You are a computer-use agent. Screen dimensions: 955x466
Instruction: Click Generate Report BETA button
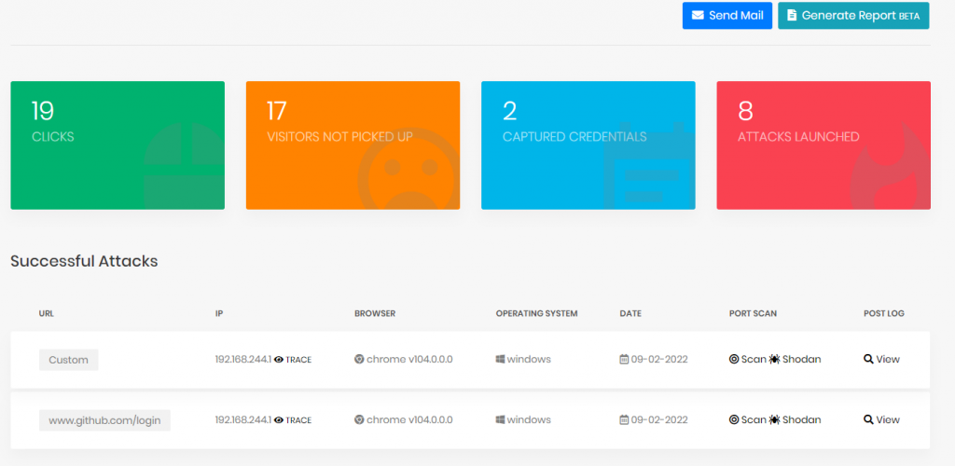pos(853,15)
